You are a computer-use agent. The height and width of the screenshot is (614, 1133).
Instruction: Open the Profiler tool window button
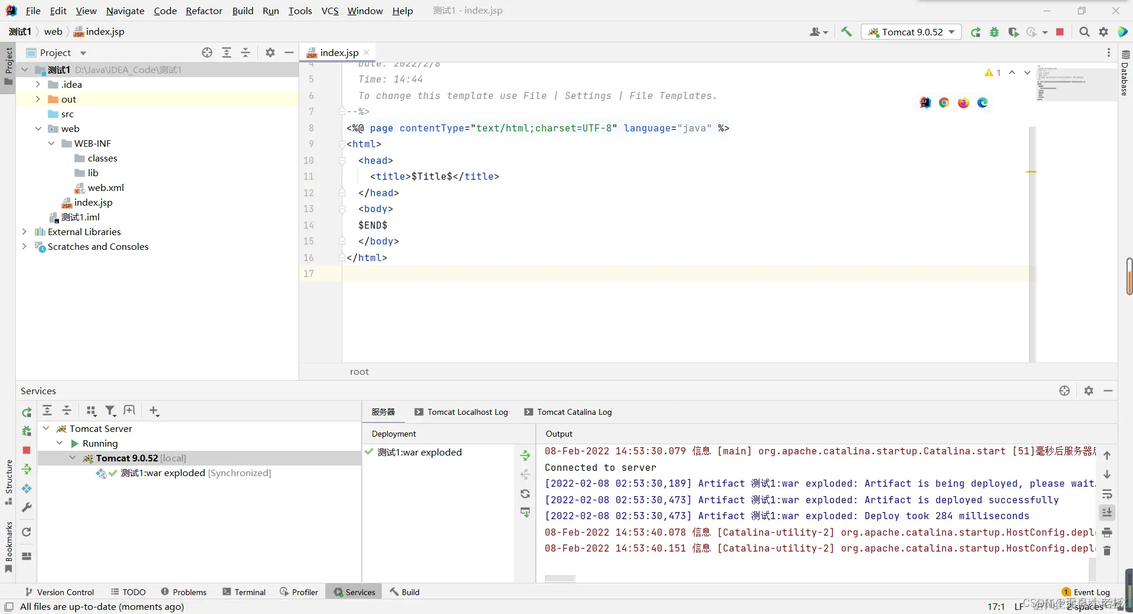[299, 592]
